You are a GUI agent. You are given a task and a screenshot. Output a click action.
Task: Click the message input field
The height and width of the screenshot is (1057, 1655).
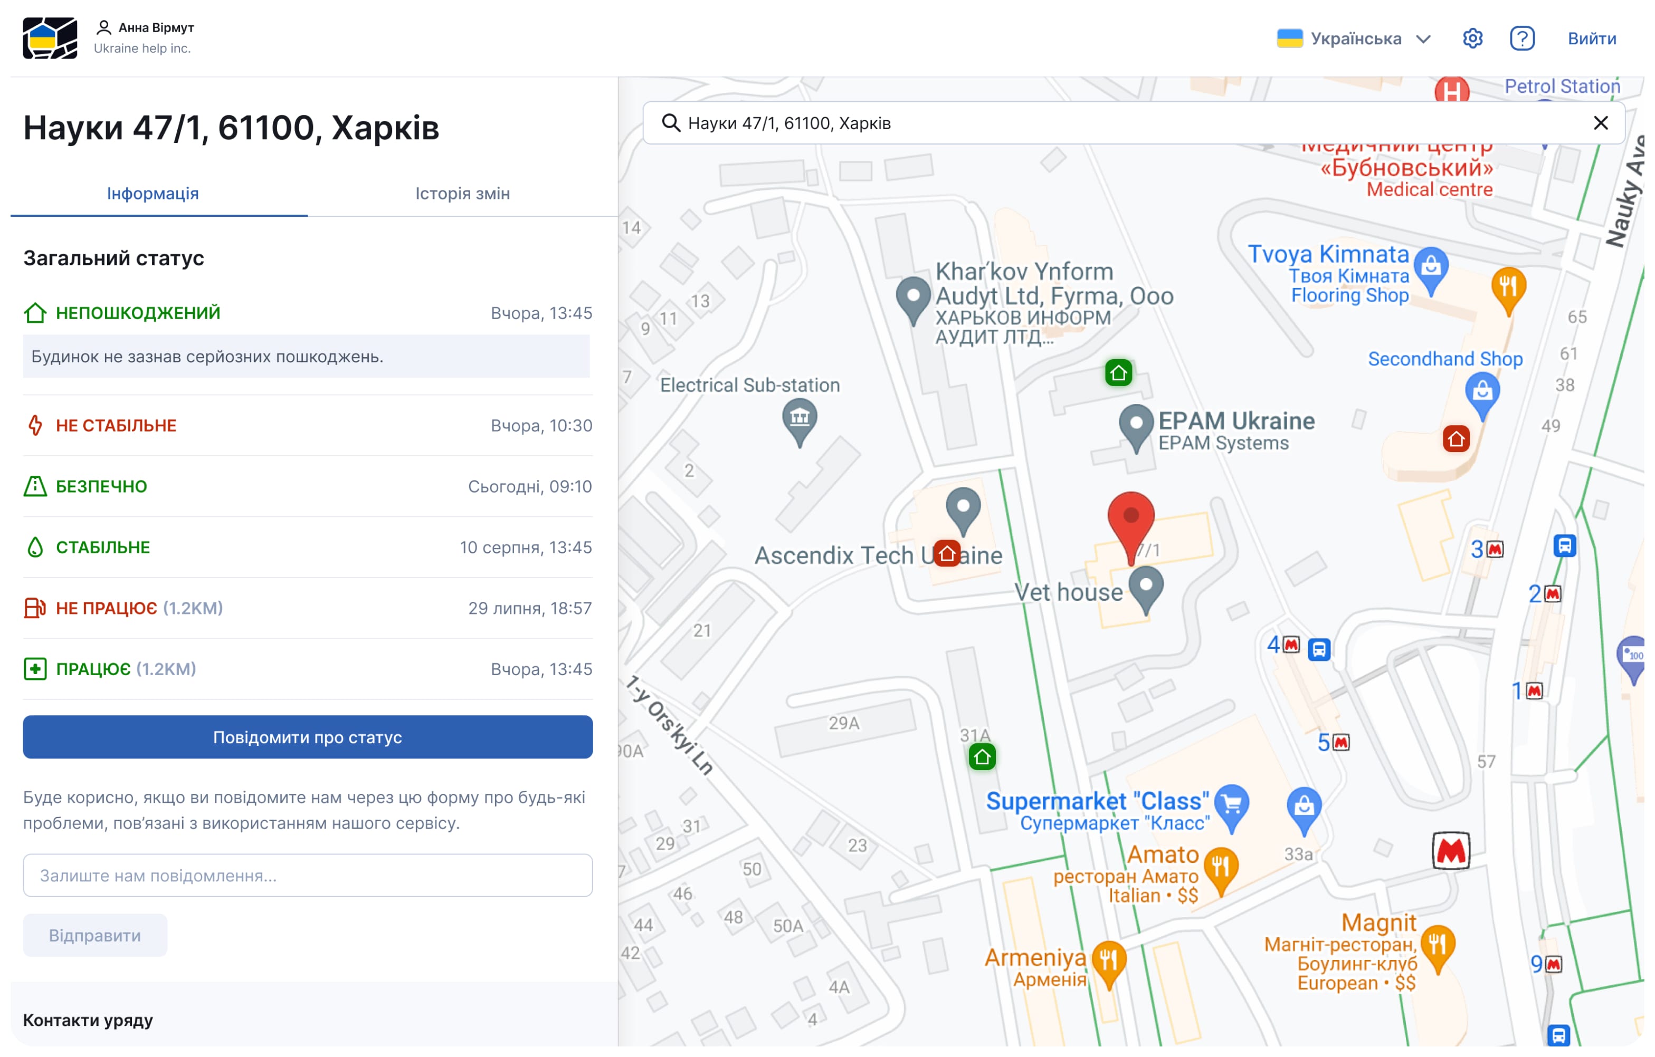(307, 875)
